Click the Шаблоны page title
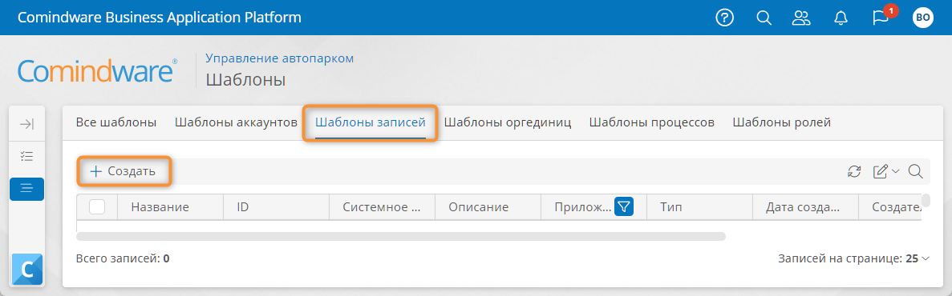The width and height of the screenshot is (952, 296). [245, 79]
